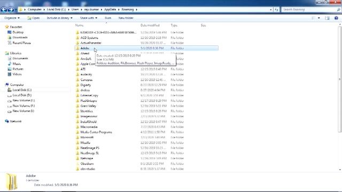Viewport: 342px width, 192px height.
Task: Select the Neat Image PS folder
Action: 90,148
